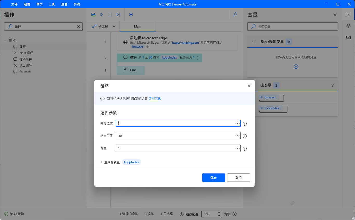Open the variables {x} sidebar icon
The height and width of the screenshot is (220, 355).
pyautogui.click(x=349, y=14)
